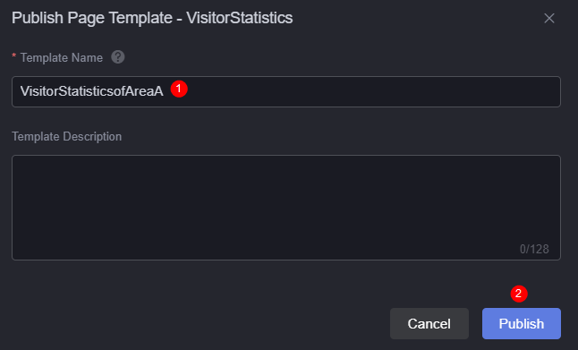
Task: Click the Template Name label
Action: pyautogui.click(x=62, y=57)
